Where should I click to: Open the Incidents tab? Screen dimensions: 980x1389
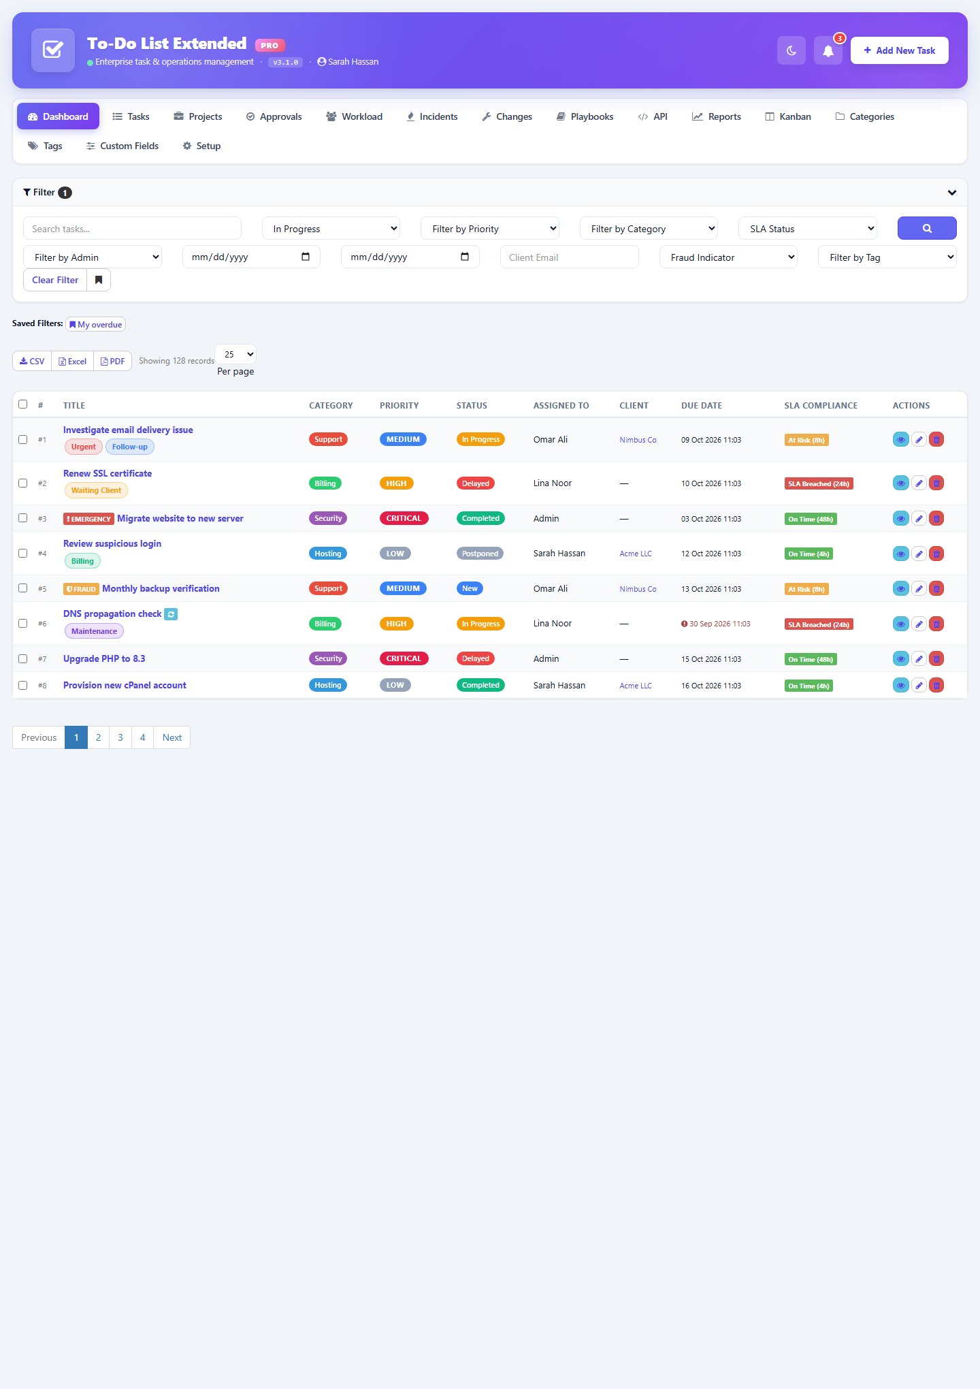432,116
